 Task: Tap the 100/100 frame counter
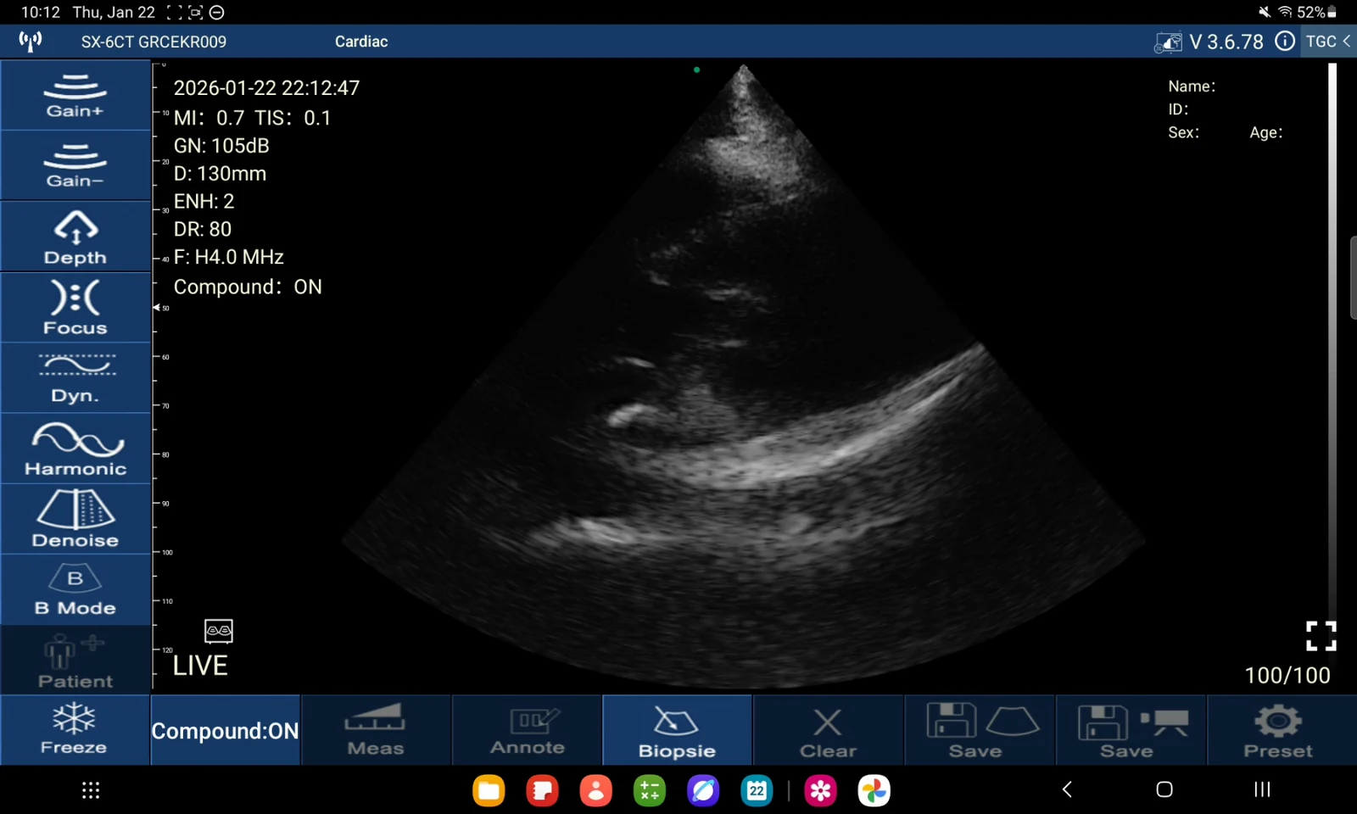click(1287, 675)
